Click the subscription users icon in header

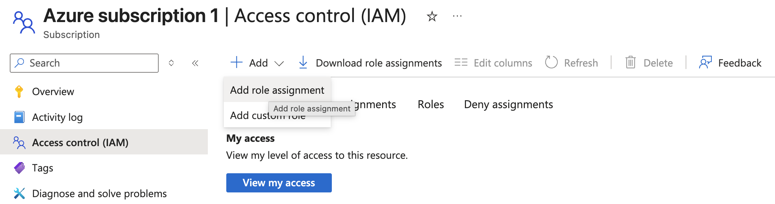pos(24,23)
